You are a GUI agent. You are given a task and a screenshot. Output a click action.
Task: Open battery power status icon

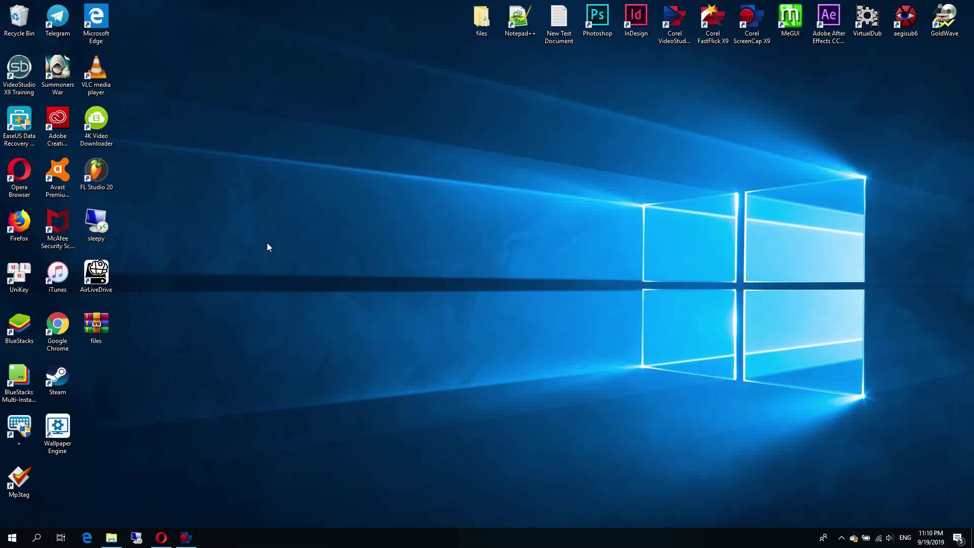click(866, 538)
